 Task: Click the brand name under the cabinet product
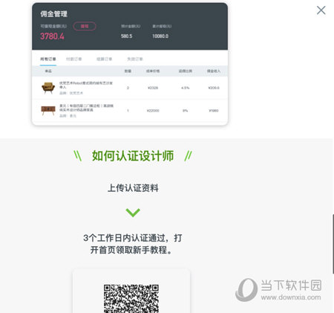point(73,116)
